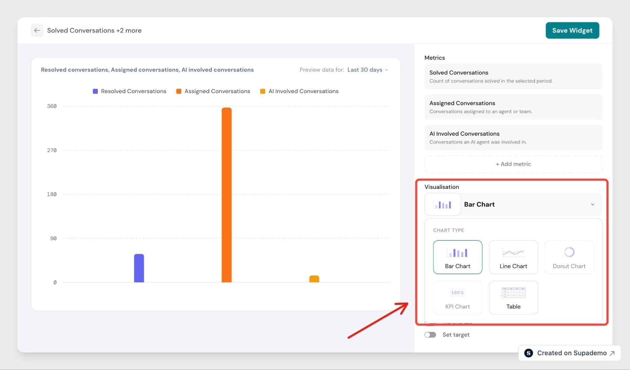Image resolution: width=630 pixels, height=370 pixels.
Task: Choose the Table chart type icon
Action: click(513, 293)
